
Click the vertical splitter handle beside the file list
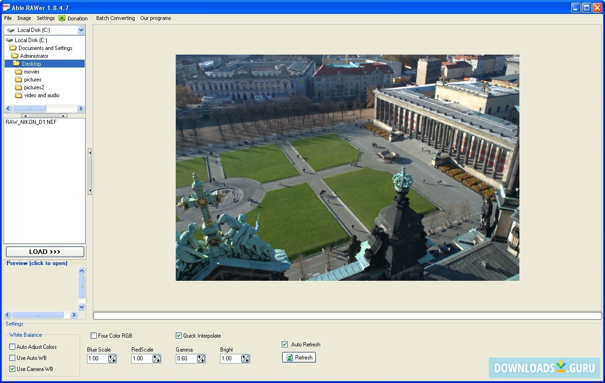pyautogui.click(x=90, y=172)
